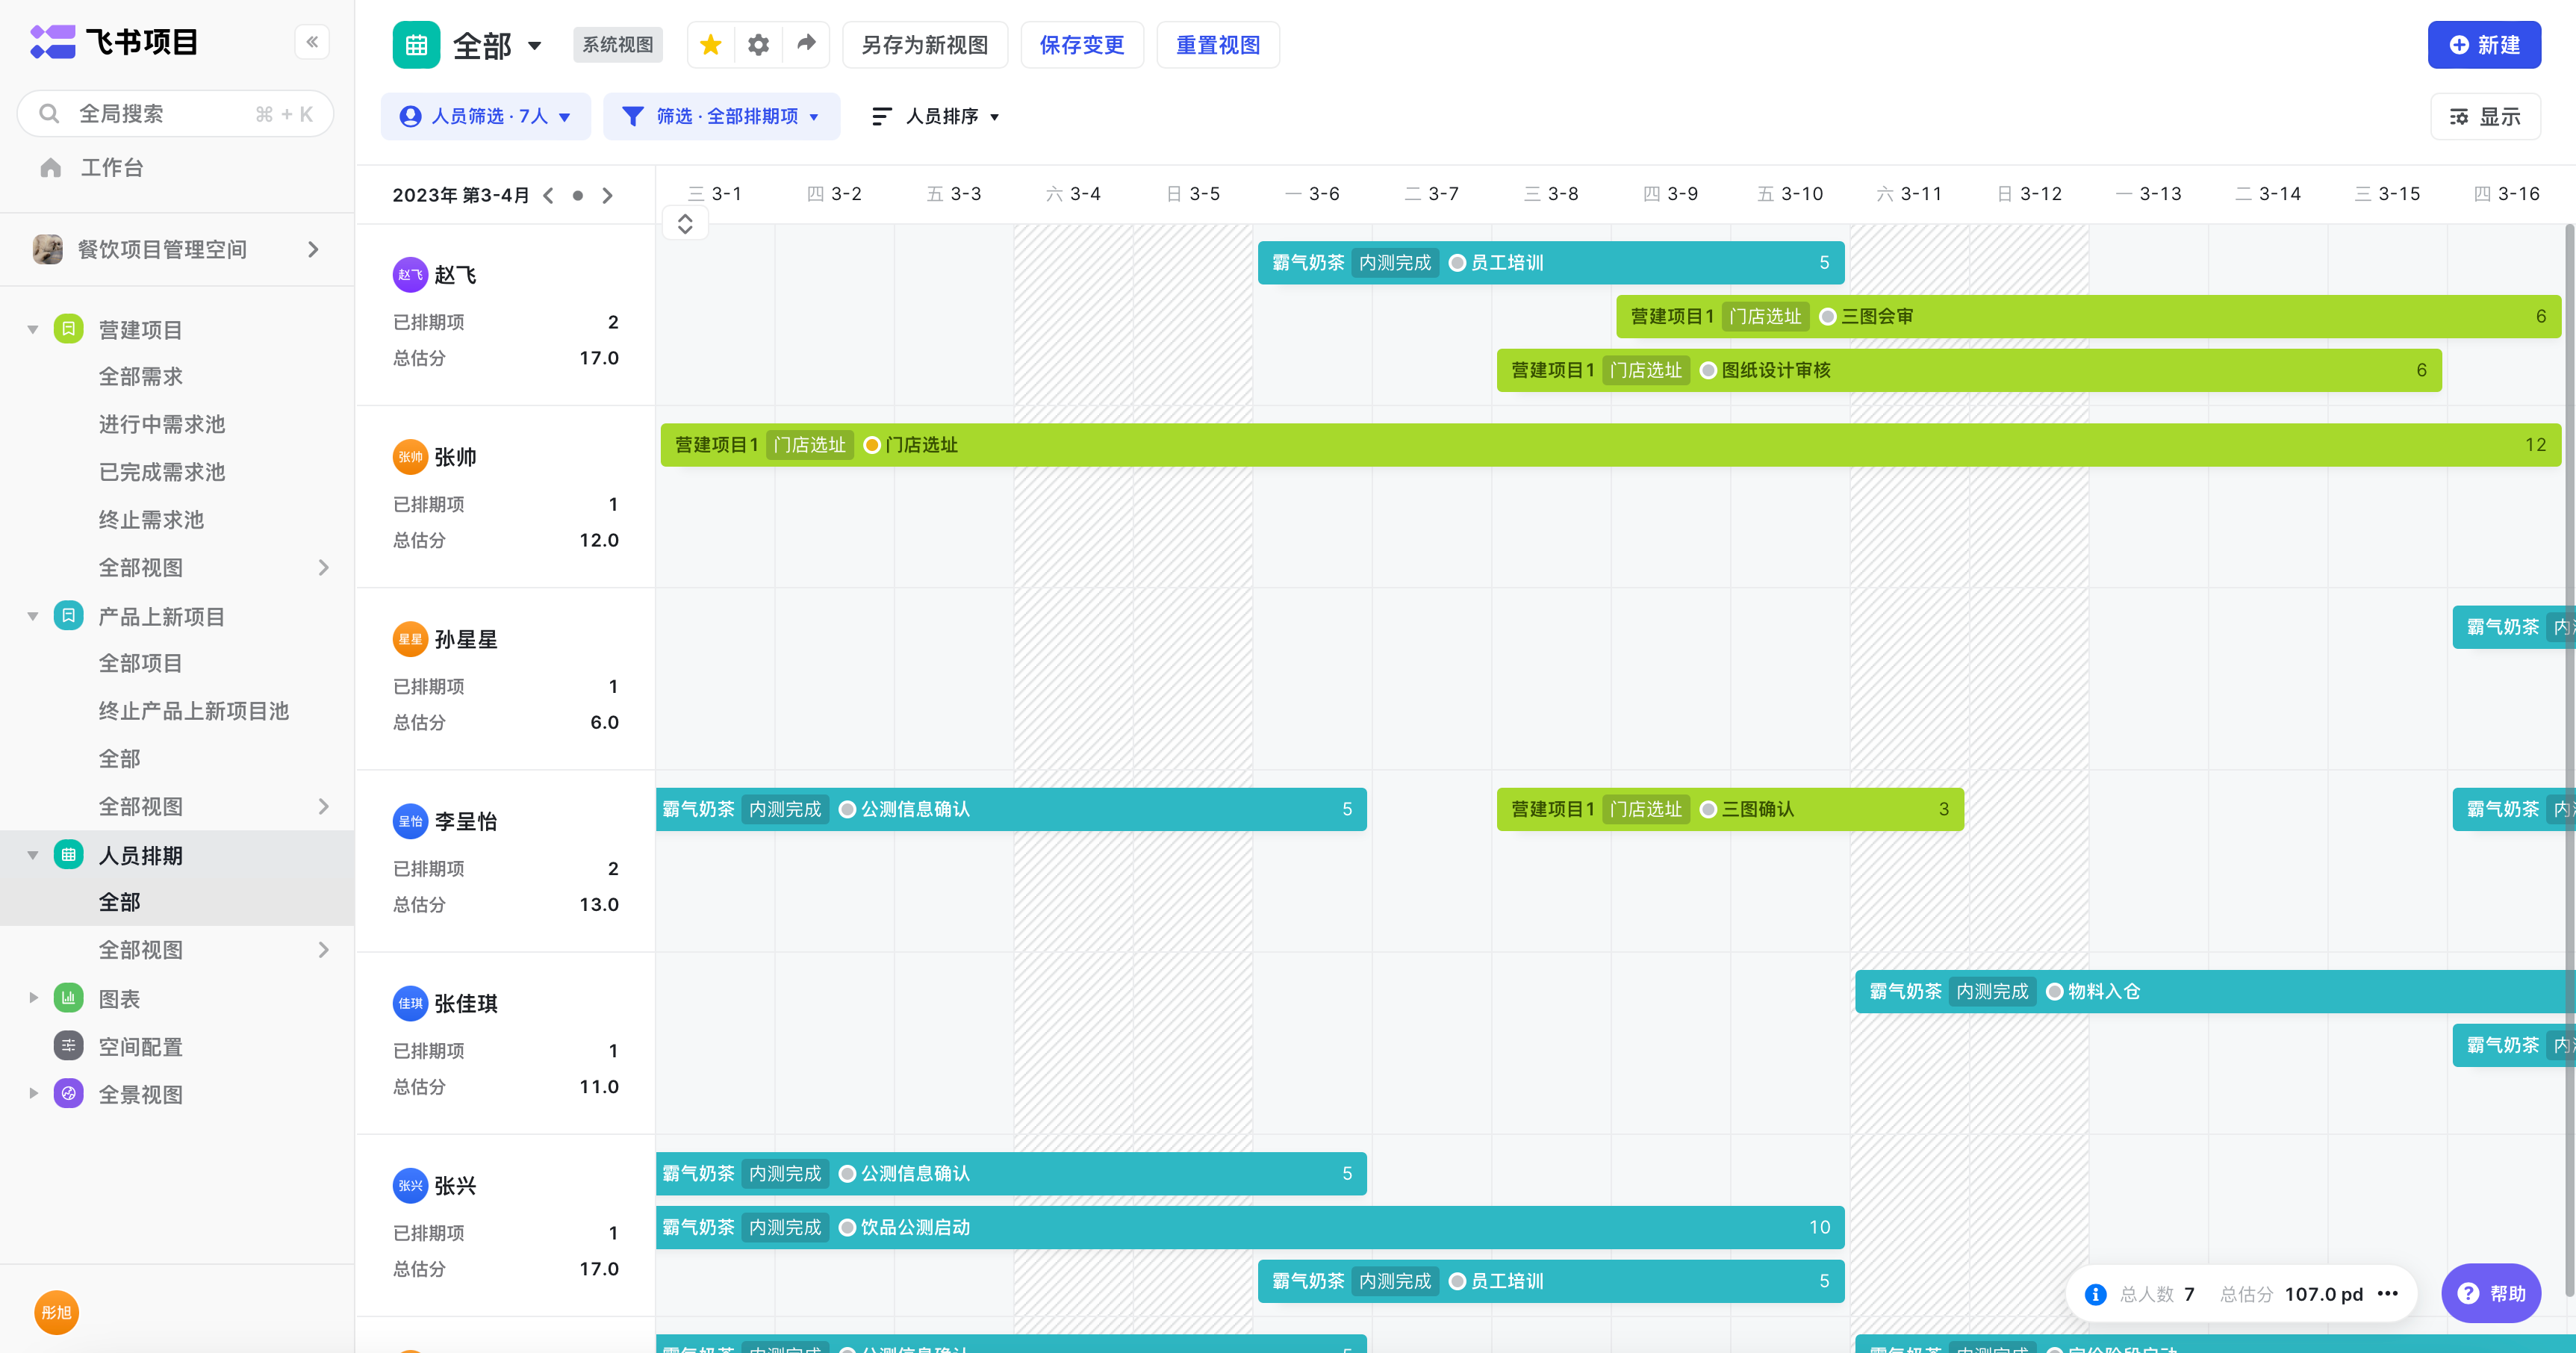The image size is (2576, 1353).
Task: Open 李呈怡's avatar
Action: click(x=410, y=821)
